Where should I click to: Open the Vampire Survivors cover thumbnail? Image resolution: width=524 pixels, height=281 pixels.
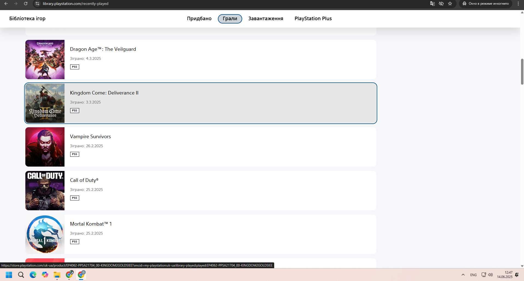(x=45, y=147)
